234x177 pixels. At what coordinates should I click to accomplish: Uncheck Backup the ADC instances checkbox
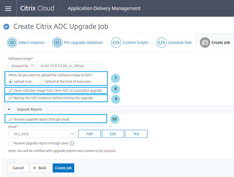click(x=10, y=98)
